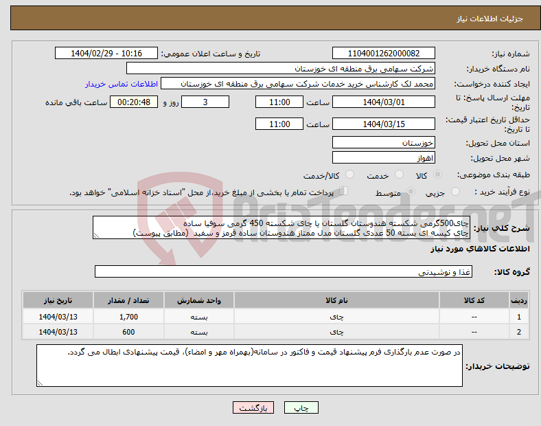Click the price validity date 1404/03/15

[x=383, y=124]
